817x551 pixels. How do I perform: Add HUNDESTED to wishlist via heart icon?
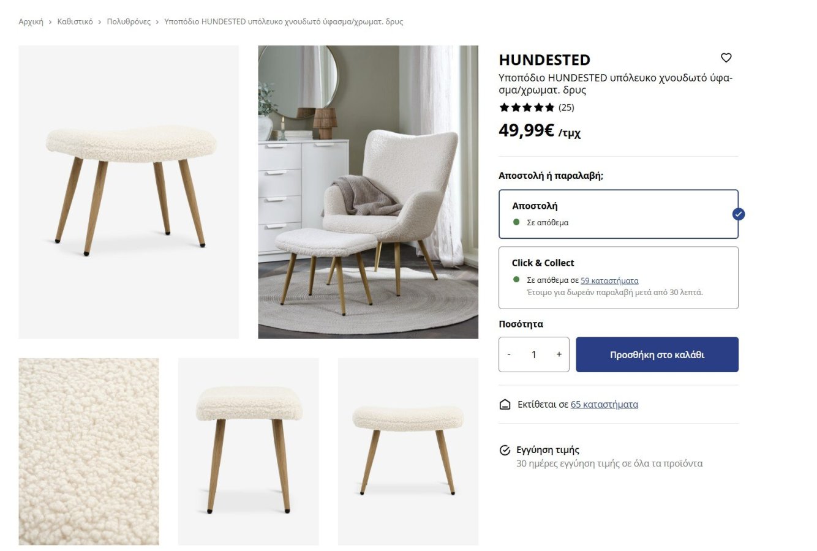click(726, 58)
